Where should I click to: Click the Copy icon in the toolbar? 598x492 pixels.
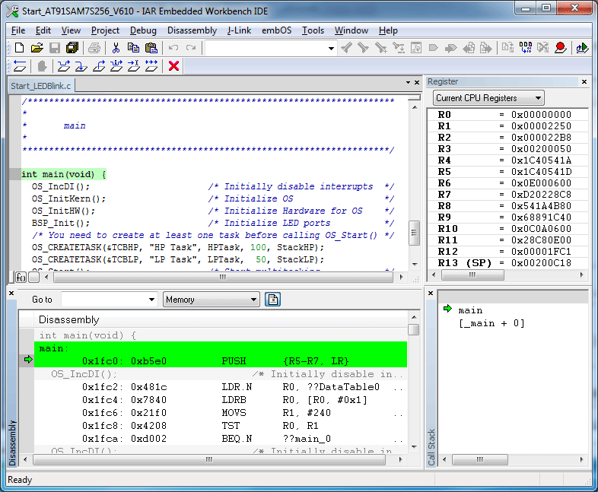(133, 48)
